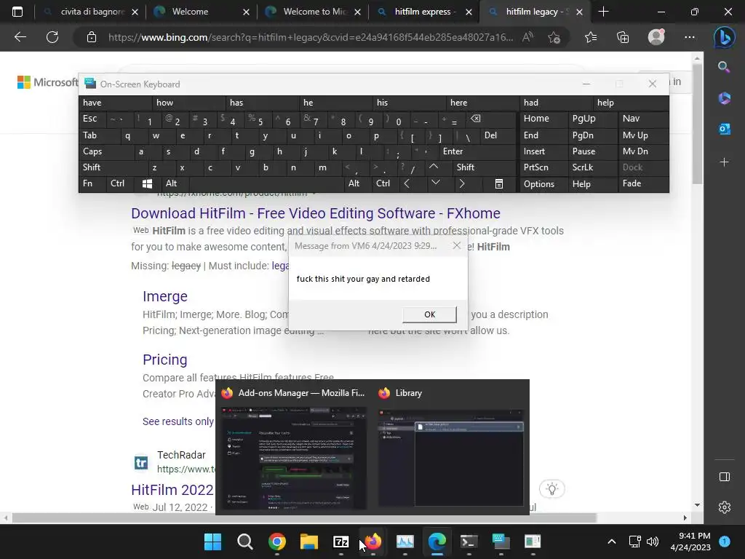Image resolution: width=745 pixels, height=559 pixels.
Task: Open Windows Start menu
Action: click(212, 542)
